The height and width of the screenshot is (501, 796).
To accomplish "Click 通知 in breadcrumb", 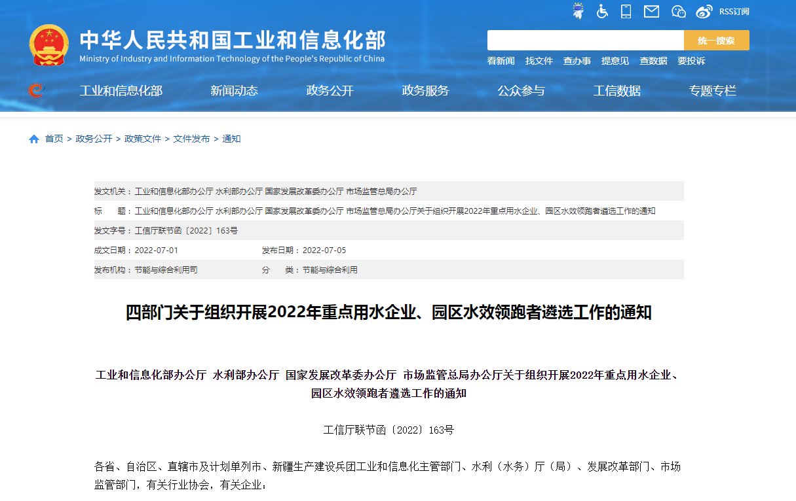I will point(231,139).
